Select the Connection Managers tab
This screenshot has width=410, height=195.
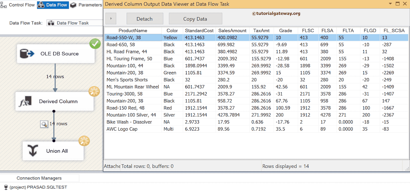tap(39, 178)
